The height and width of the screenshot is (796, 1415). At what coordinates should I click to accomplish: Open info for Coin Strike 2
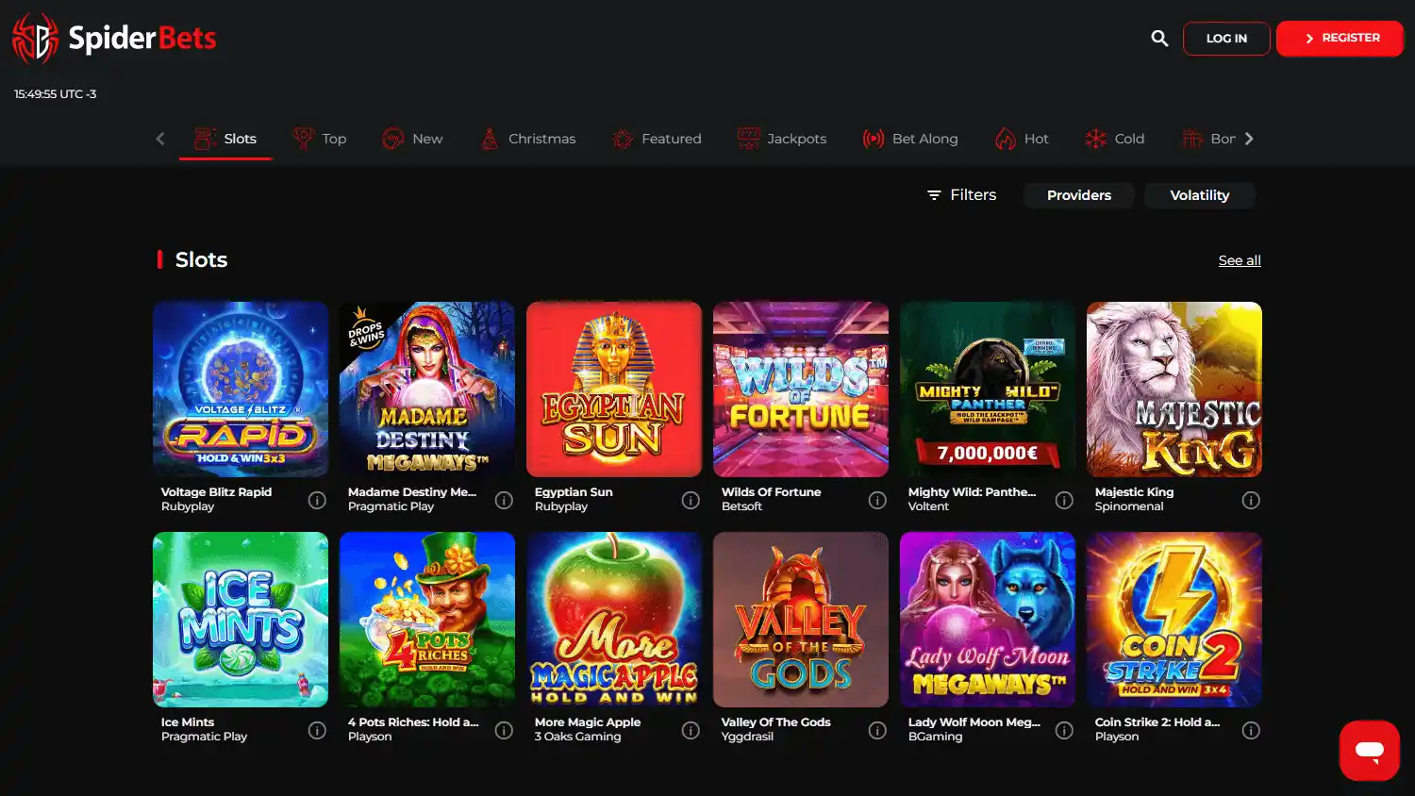pyautogui.click(x=1251, y=730)
